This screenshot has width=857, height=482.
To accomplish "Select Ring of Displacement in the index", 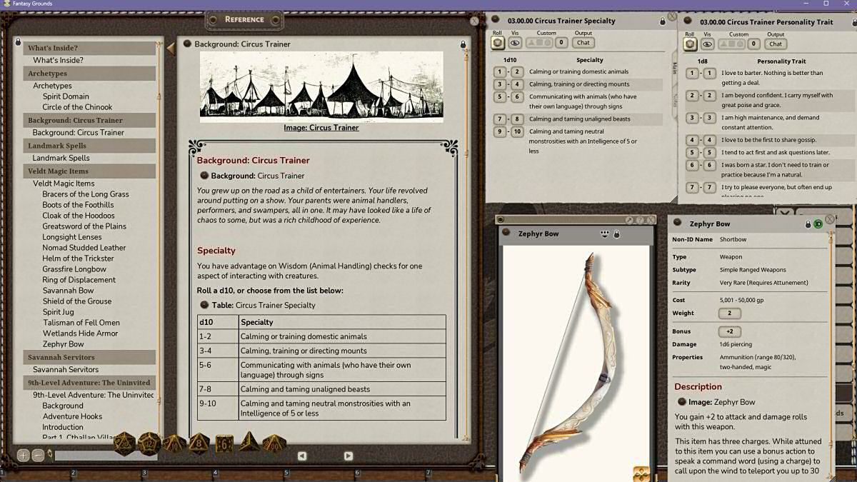I will [x=79, y=280].
